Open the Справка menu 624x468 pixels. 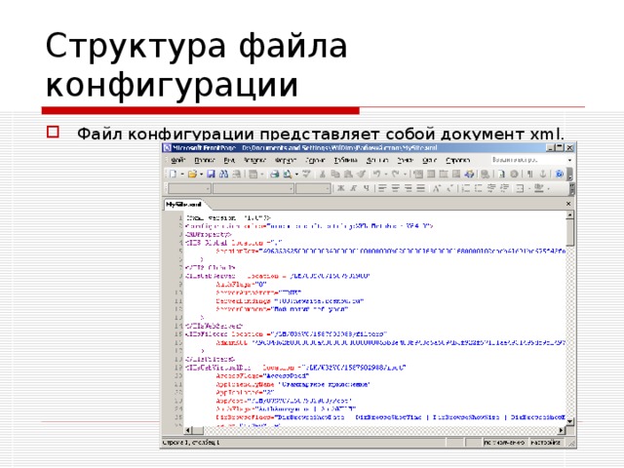tap(457, 160)
